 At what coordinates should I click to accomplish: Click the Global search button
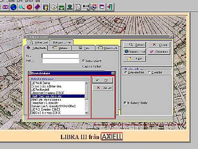click(x=135, y=52)
